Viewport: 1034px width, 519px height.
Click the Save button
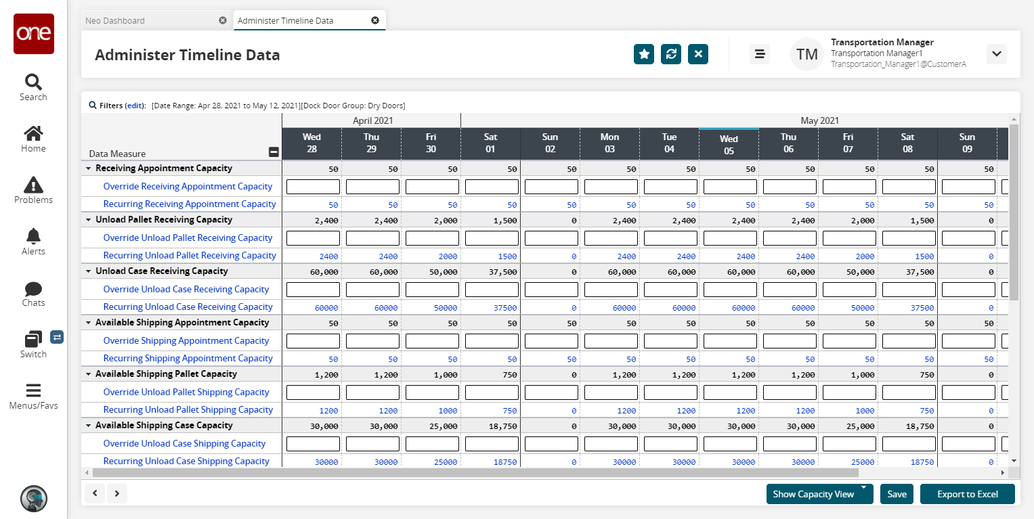[x=897, y=494]
